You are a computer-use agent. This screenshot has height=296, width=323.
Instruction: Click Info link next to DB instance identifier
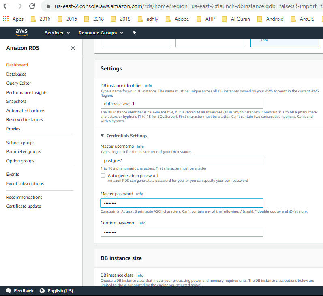pyautogui.click(x=148, y=86)
